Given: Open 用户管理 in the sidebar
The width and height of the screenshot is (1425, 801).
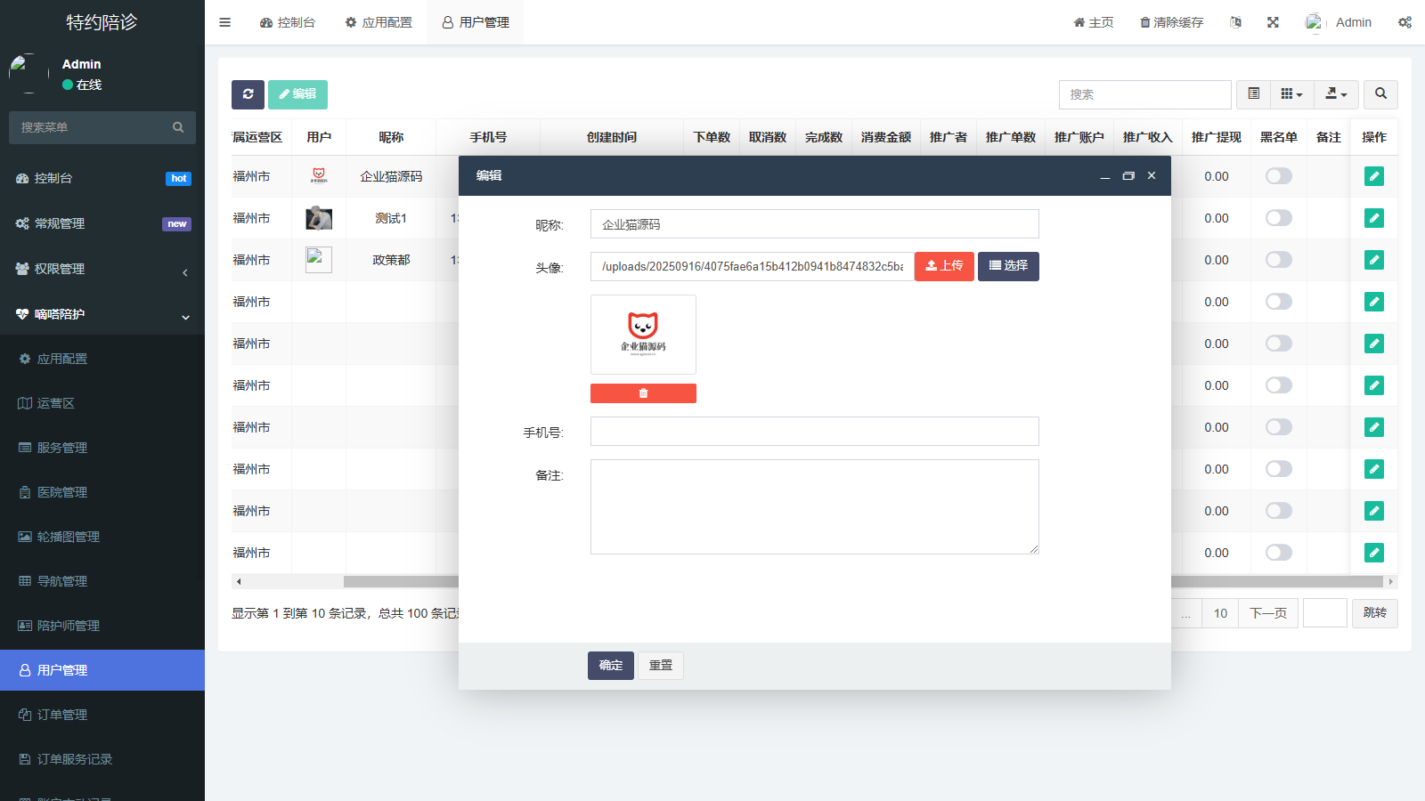Looking at the screenshot, I should [102, 670].
